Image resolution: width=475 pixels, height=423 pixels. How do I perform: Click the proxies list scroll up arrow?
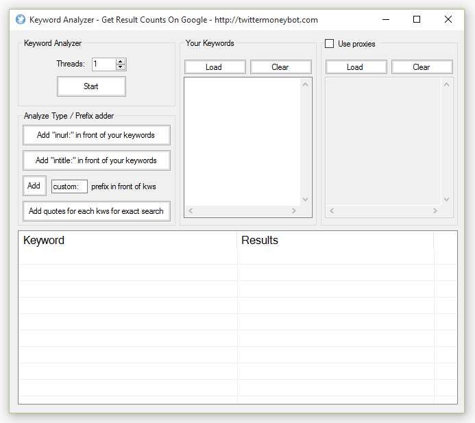[446, 84]
